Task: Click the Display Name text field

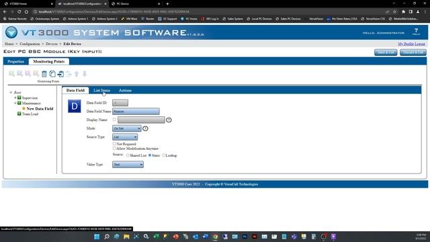Action: coord(141,120)
